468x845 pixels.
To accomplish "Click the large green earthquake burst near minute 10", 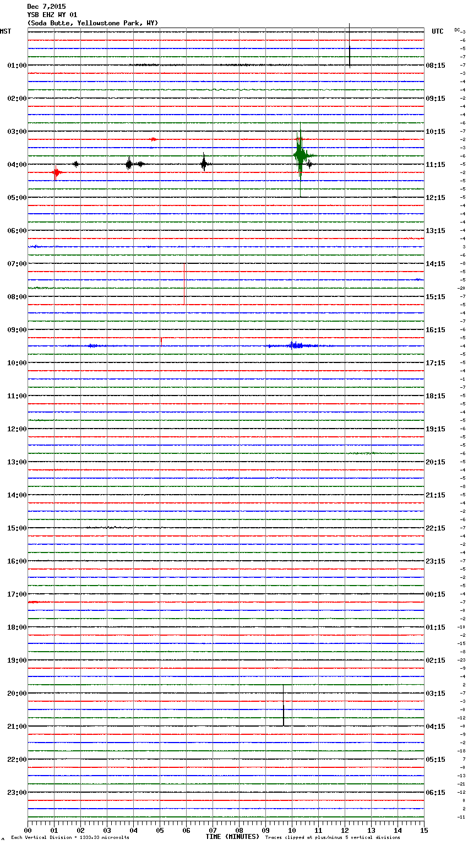I will (301, 156).
